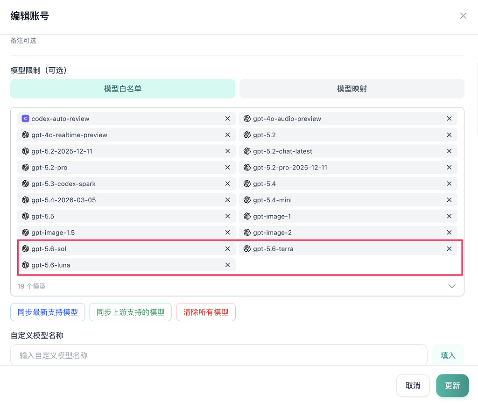Remove gpt-5.4-2026-03-05 model
Image resolution: width=478 pixels, height=403 pixels.
(x=227, y=200)
